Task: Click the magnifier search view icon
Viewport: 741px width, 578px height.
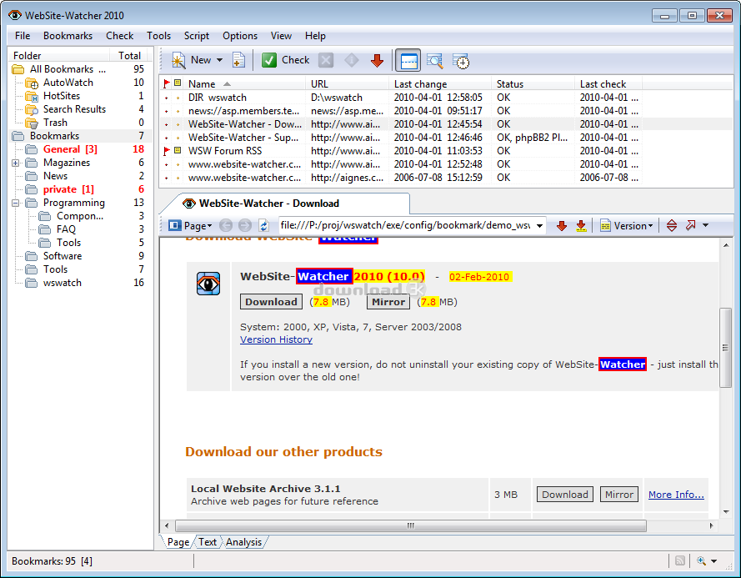Action: pos(434,60)
